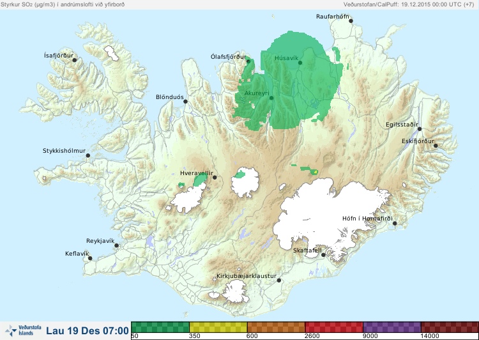Click the Raufarhöfn station dot
The image size is (479, 340).
[351, 21]
